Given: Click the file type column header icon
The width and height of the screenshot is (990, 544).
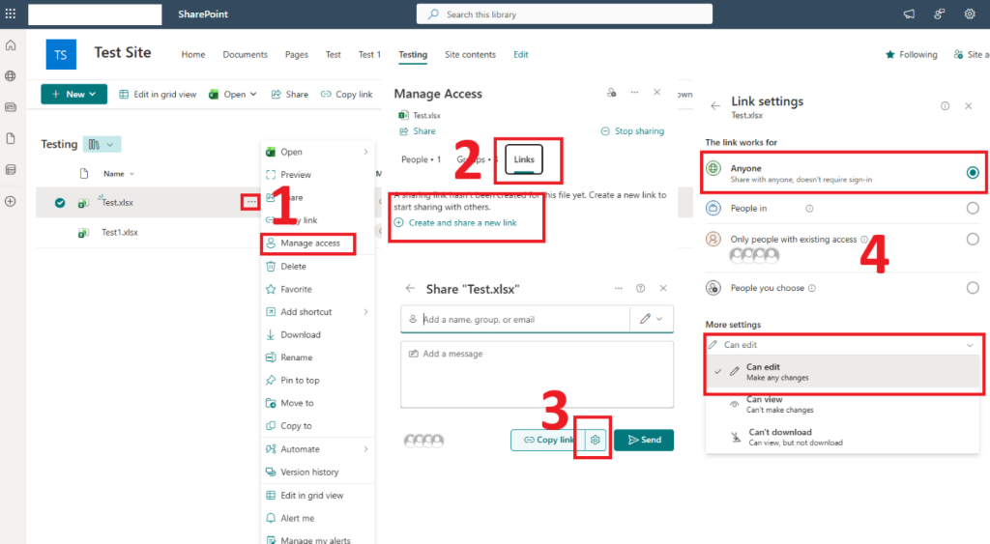Looking at the screenshot, I should point(84,174).
